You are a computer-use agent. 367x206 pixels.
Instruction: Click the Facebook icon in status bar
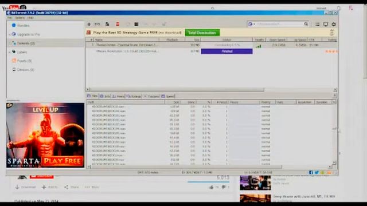point(311,172)
